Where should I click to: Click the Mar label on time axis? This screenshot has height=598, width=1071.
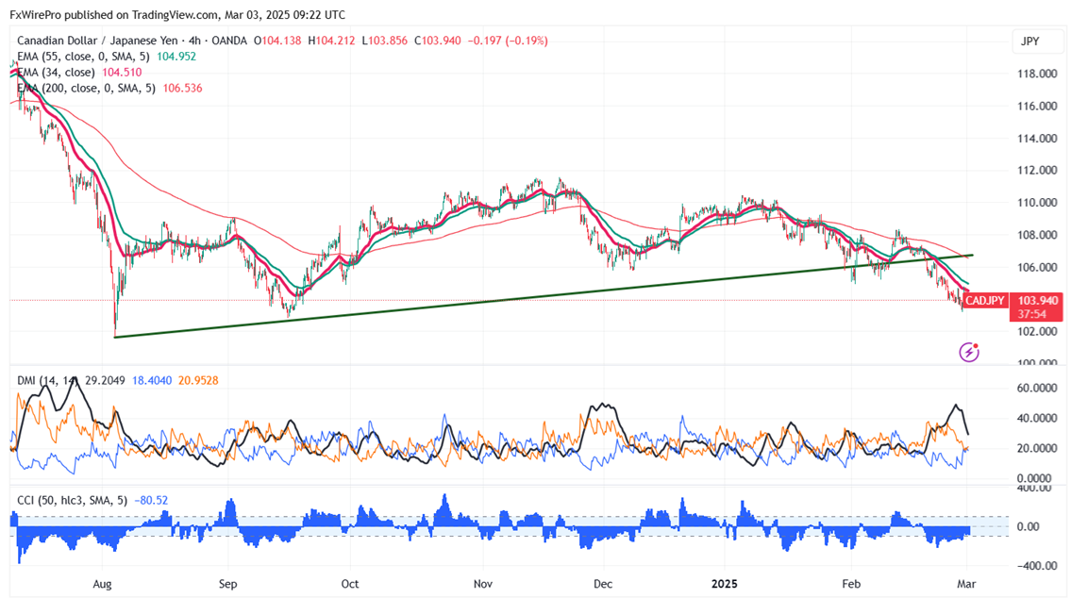click(966, 584)
